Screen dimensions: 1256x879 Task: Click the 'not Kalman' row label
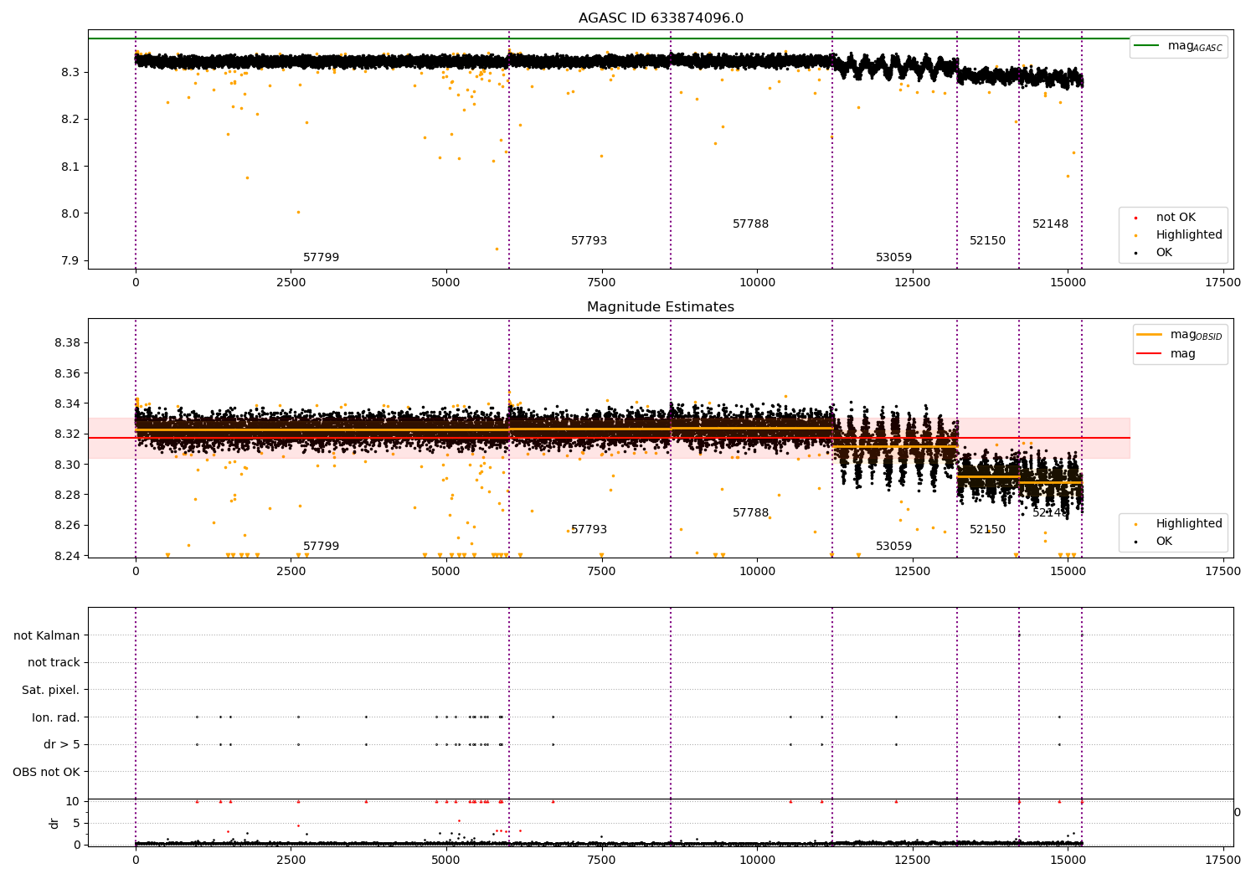coord(47,635)
